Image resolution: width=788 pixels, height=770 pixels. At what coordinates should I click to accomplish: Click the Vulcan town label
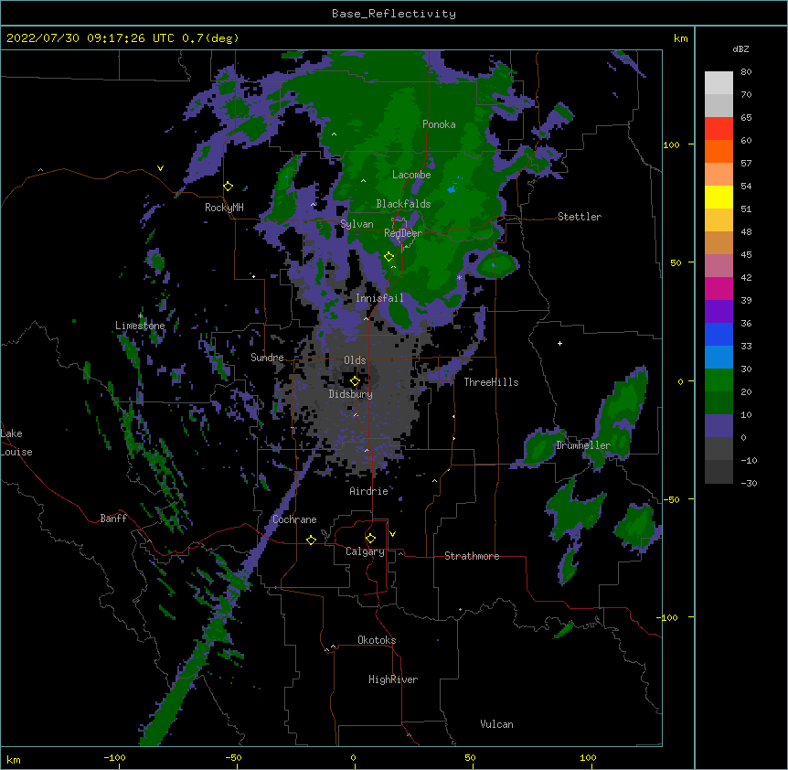click(496, 724)
